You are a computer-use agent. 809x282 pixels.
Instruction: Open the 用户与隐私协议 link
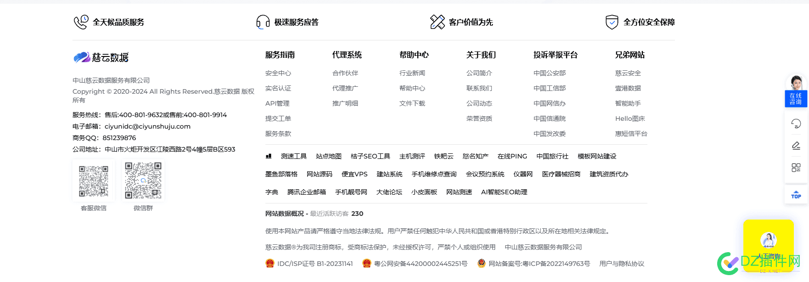(622, 264)
